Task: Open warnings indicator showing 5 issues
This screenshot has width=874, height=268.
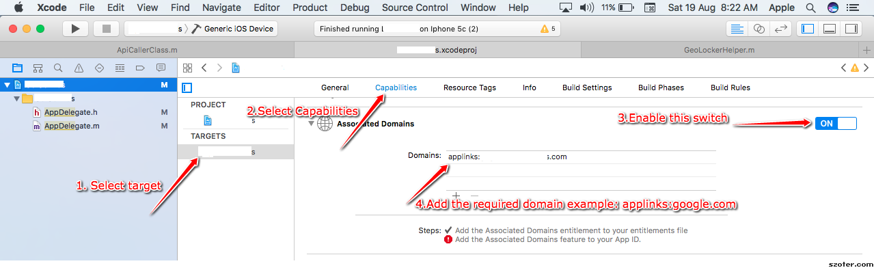Action: [548, 29]
